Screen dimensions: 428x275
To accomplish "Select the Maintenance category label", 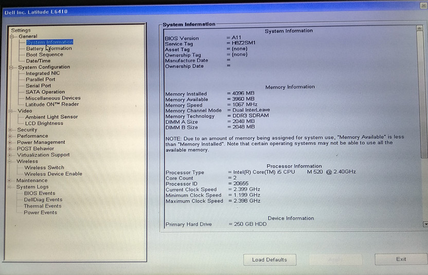I will (x=32, y=180).
